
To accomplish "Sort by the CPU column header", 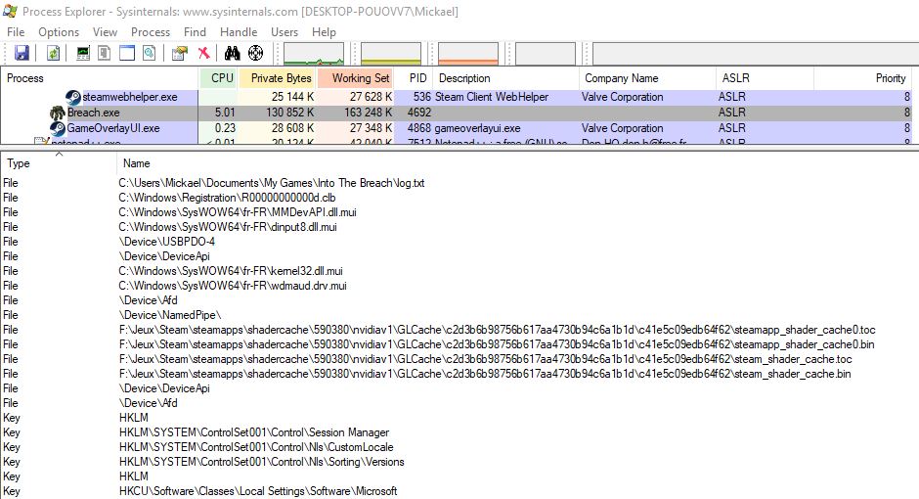I will 218,78.
